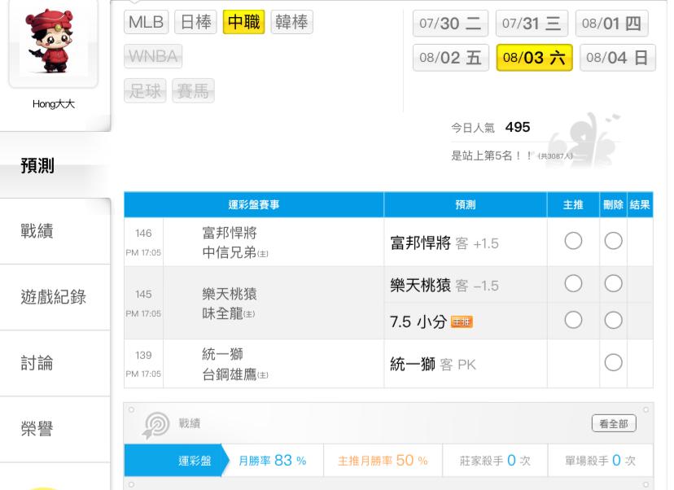Image resolution: width=674 pixels, height=490 pixels.
Task: Click the 預測 column header in table
Action: point(466,204)
